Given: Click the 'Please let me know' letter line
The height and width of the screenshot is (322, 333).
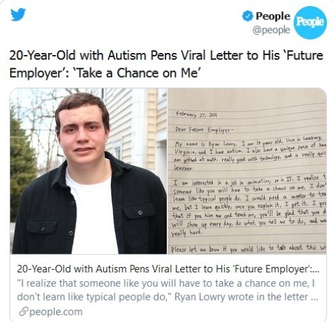Looking at the screenshot, I should [249, 248].
